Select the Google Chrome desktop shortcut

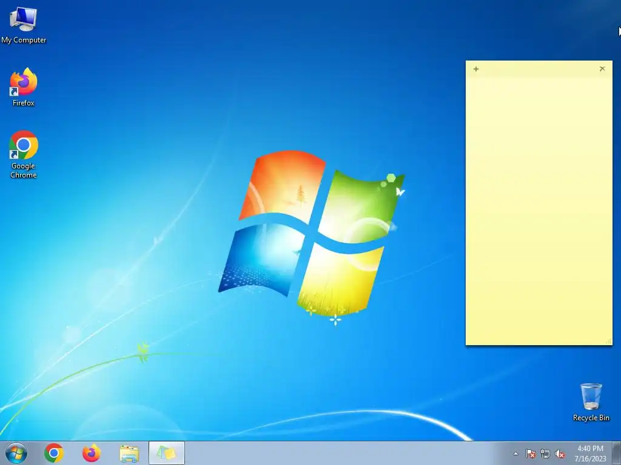24,154
